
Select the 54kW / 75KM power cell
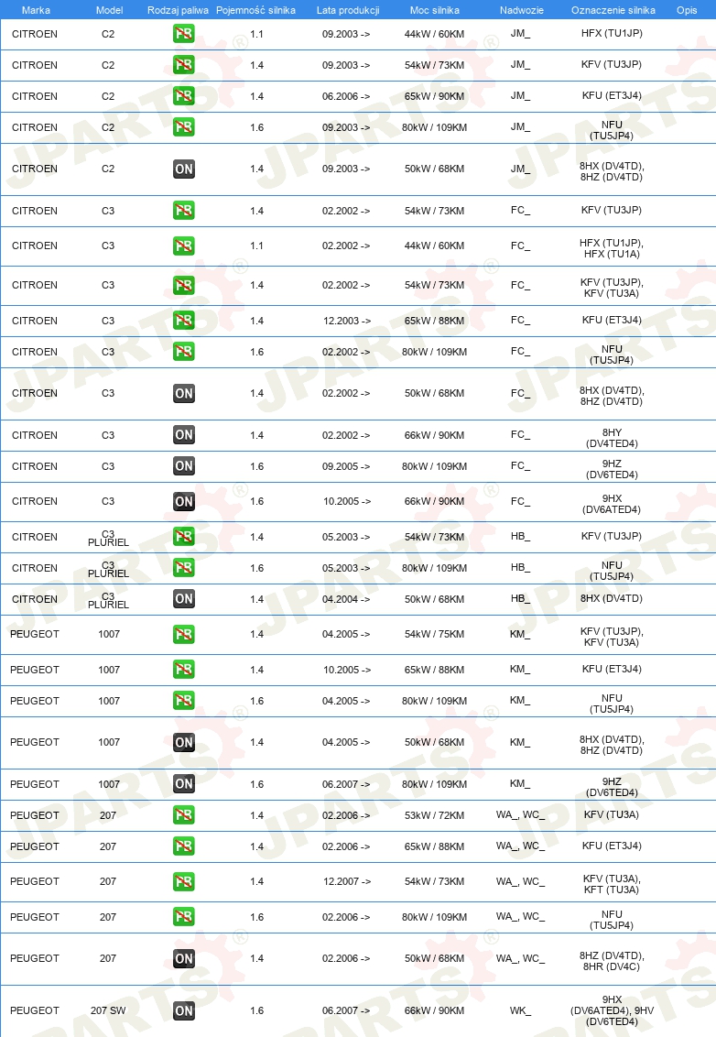pyautogui.click(x=434, y=634)
